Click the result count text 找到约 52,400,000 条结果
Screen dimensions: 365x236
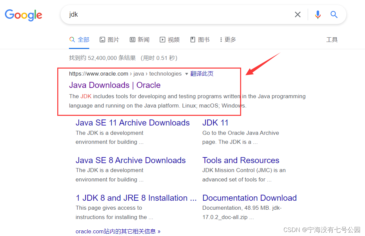click(x=103, y=58)
